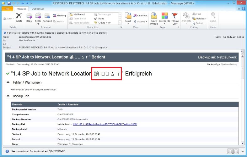Click the Save icon in quick access toolbar
Image resolution: width=247 pixels, height=157 pixels.
tap(9, 3)
